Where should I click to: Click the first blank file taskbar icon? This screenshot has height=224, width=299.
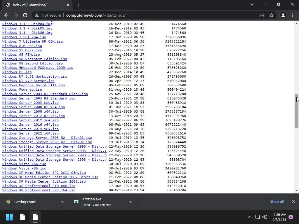click(22, 217)
